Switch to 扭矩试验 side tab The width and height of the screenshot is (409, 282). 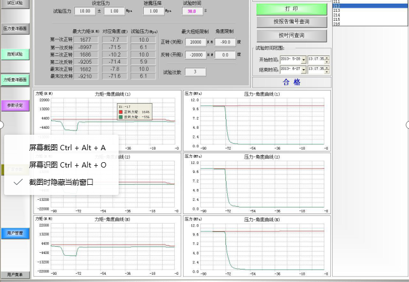tap(14, 54)
